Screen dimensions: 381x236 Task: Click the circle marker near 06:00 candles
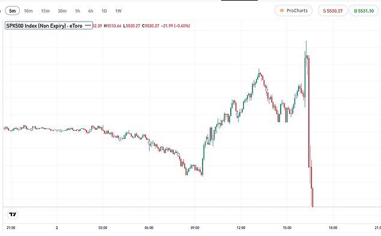click(x=149, y=142)
